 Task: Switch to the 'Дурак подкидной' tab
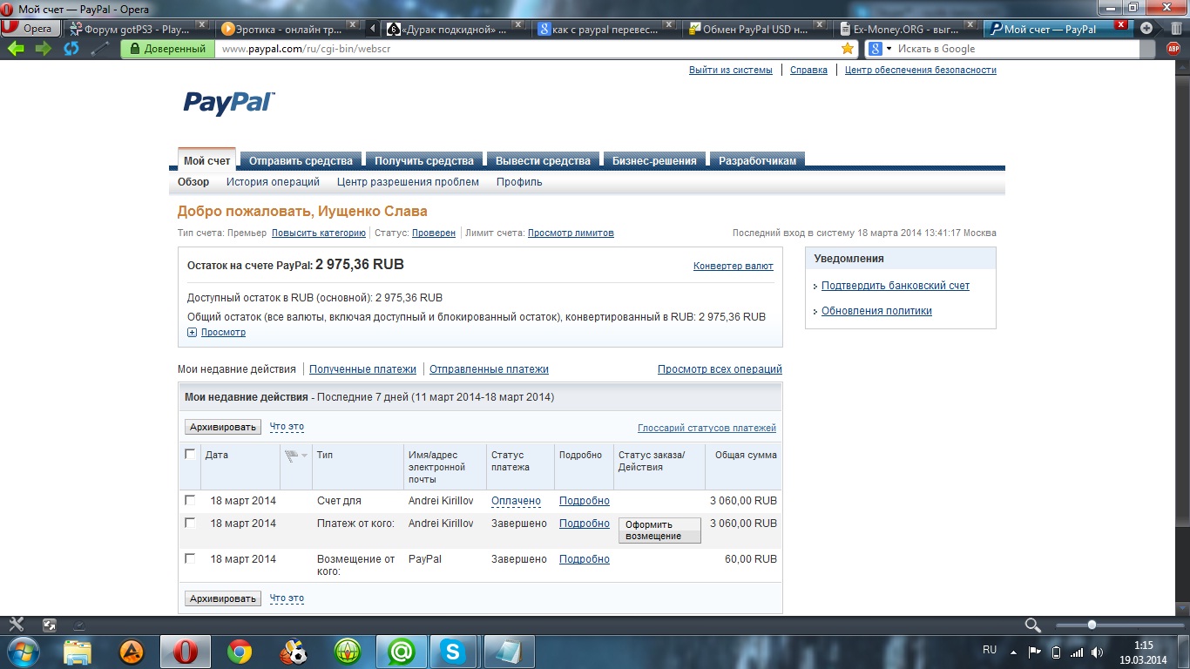tap(455, 29)
